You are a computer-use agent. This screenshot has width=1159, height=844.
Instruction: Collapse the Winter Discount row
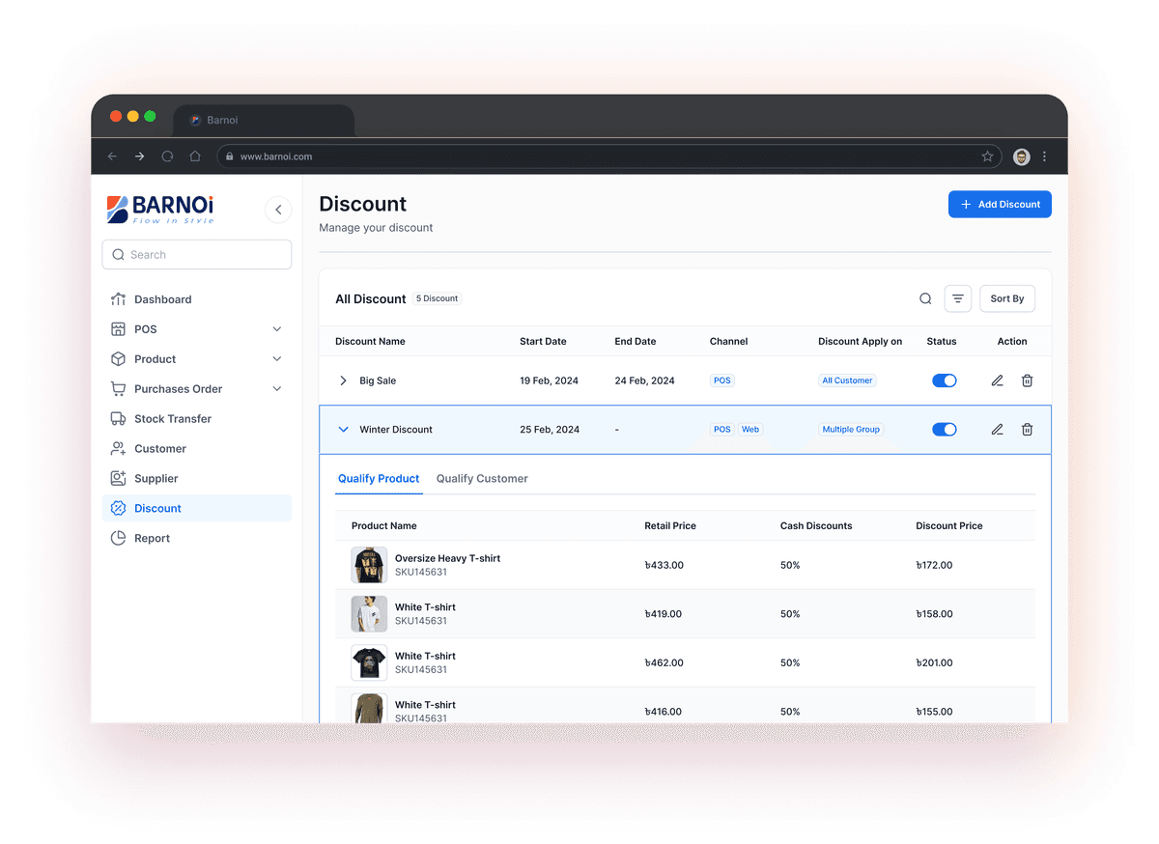click(x=343, y=430)
